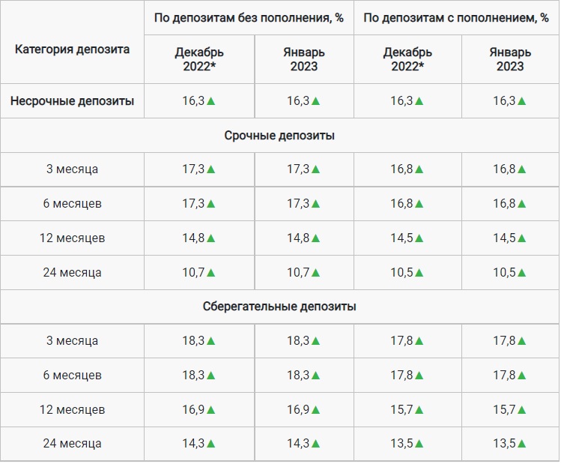Click the January 10,7 rate value
Screen dimensions: 561x464
pyautogui.click(x=298, y=273)
